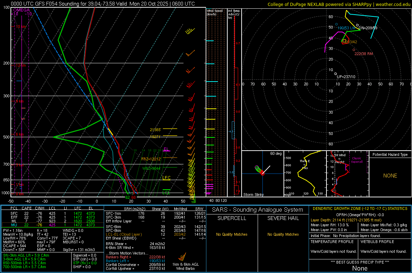Click the green LCL label on the skew-T

(166, 192)
